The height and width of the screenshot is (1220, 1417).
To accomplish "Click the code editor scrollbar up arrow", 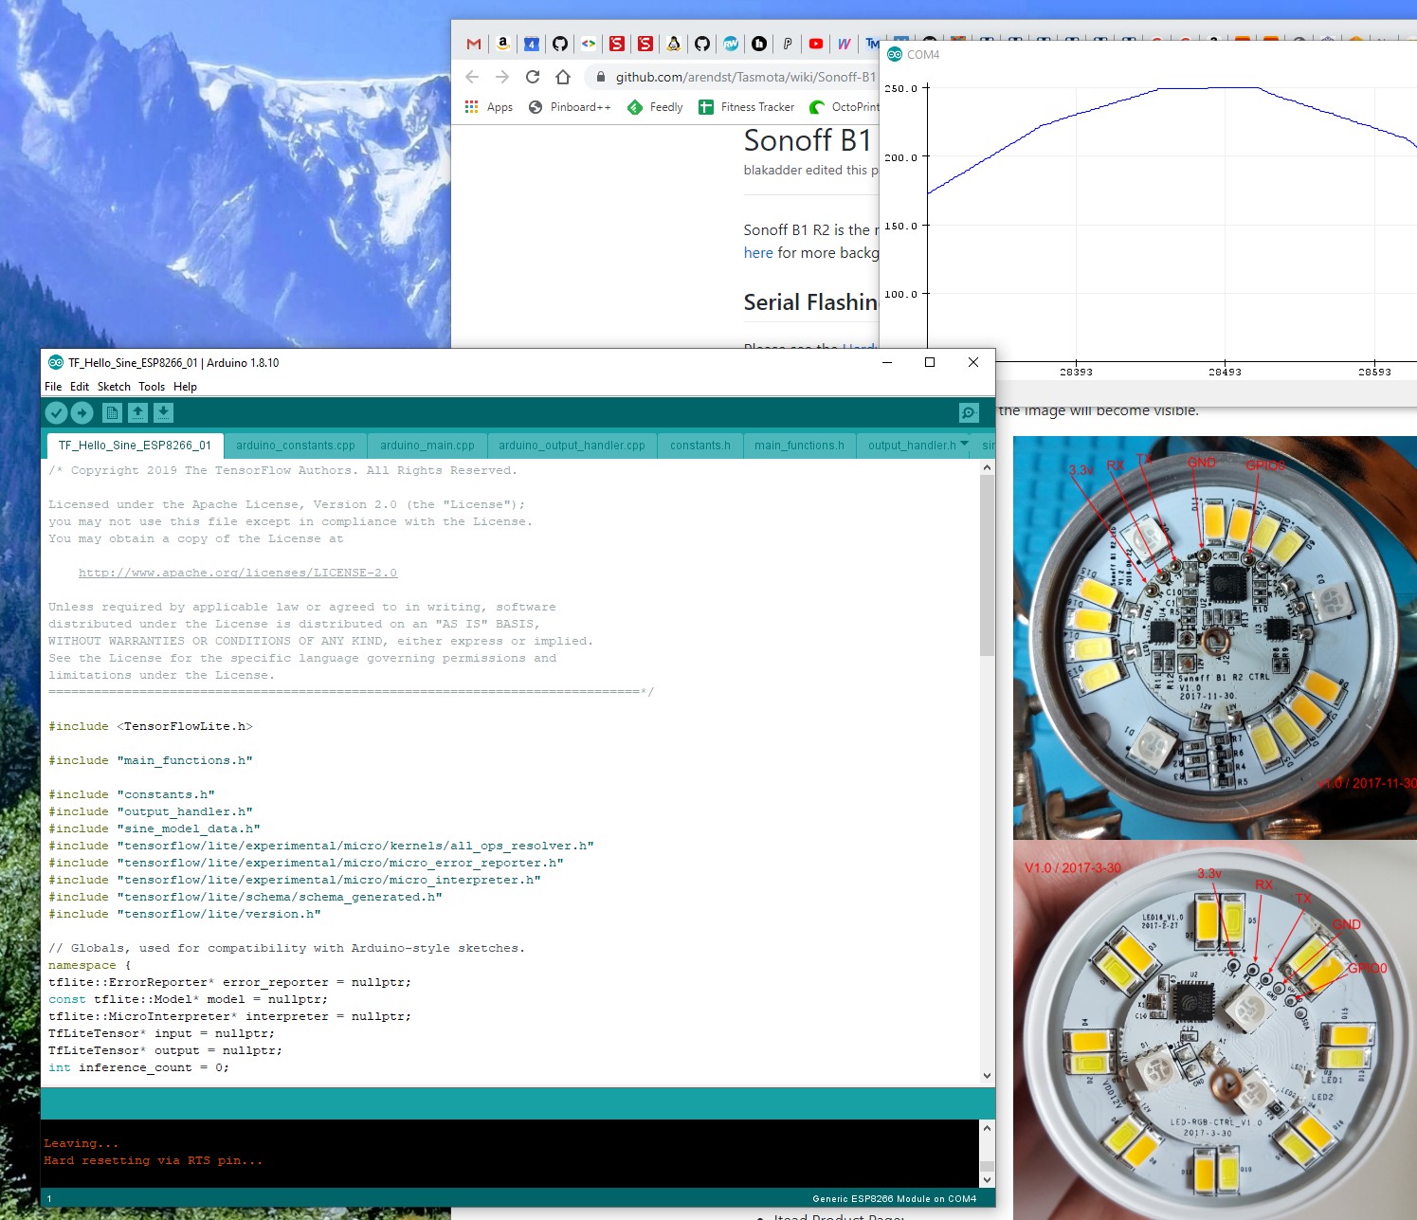I will tap(988, 467).
